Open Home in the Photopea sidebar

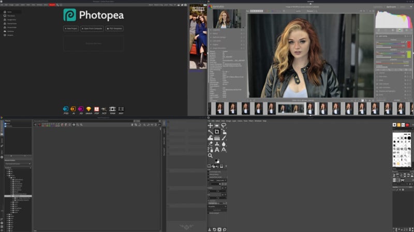(x=9, y=12)
